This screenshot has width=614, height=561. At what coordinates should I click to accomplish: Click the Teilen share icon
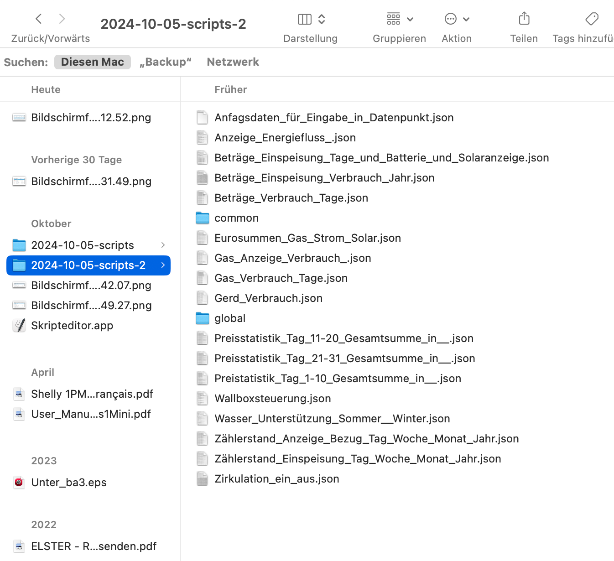point(524,18)
